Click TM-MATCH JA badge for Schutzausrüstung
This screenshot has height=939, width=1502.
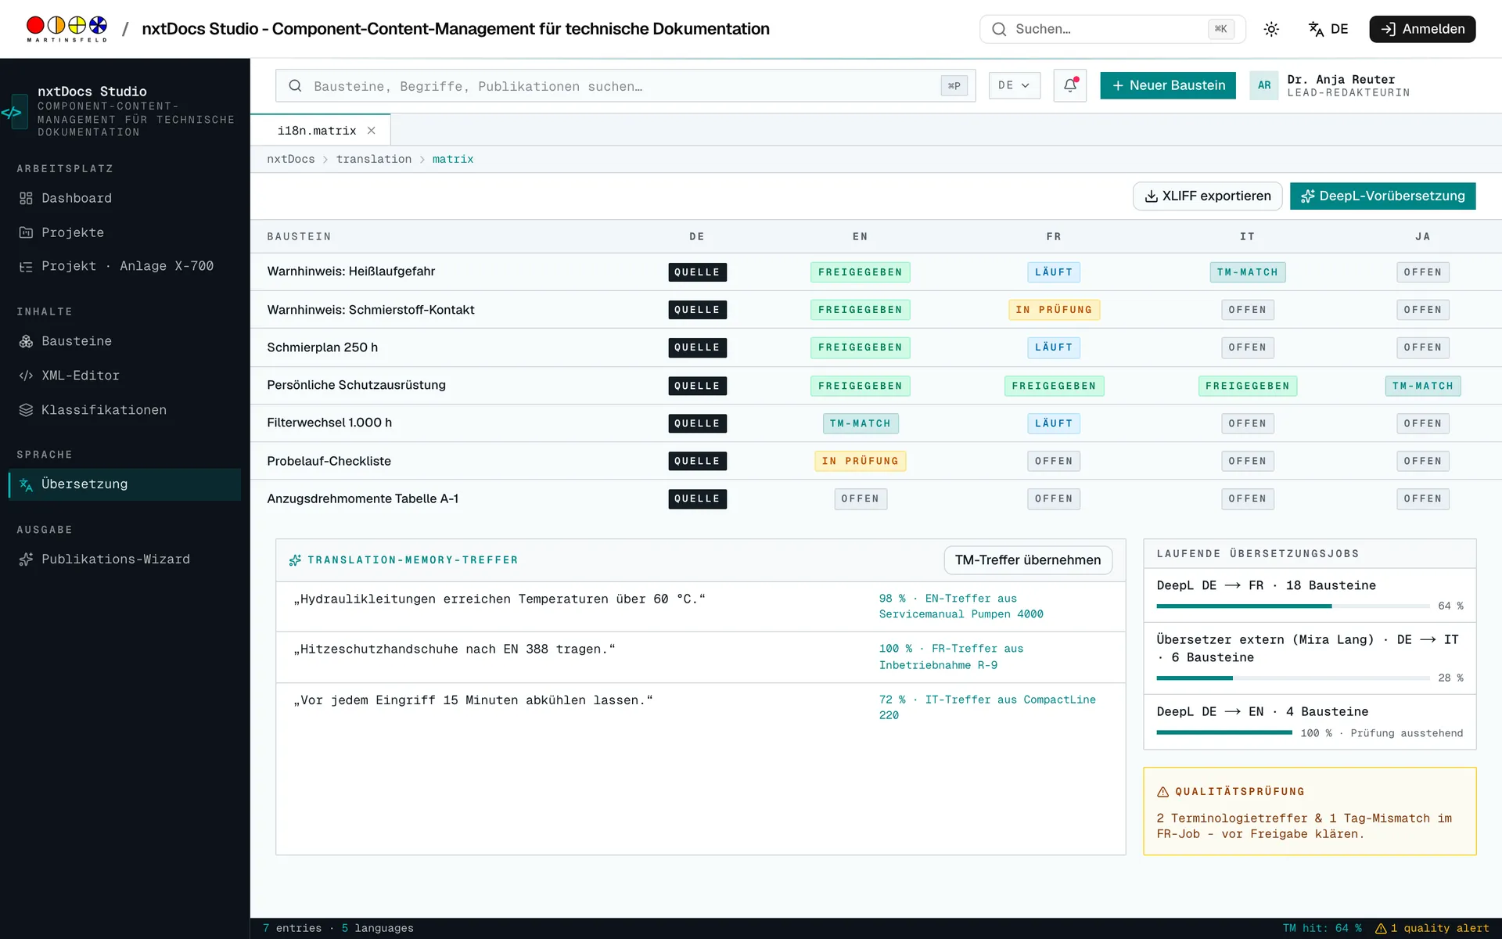tap(1422, 386)
